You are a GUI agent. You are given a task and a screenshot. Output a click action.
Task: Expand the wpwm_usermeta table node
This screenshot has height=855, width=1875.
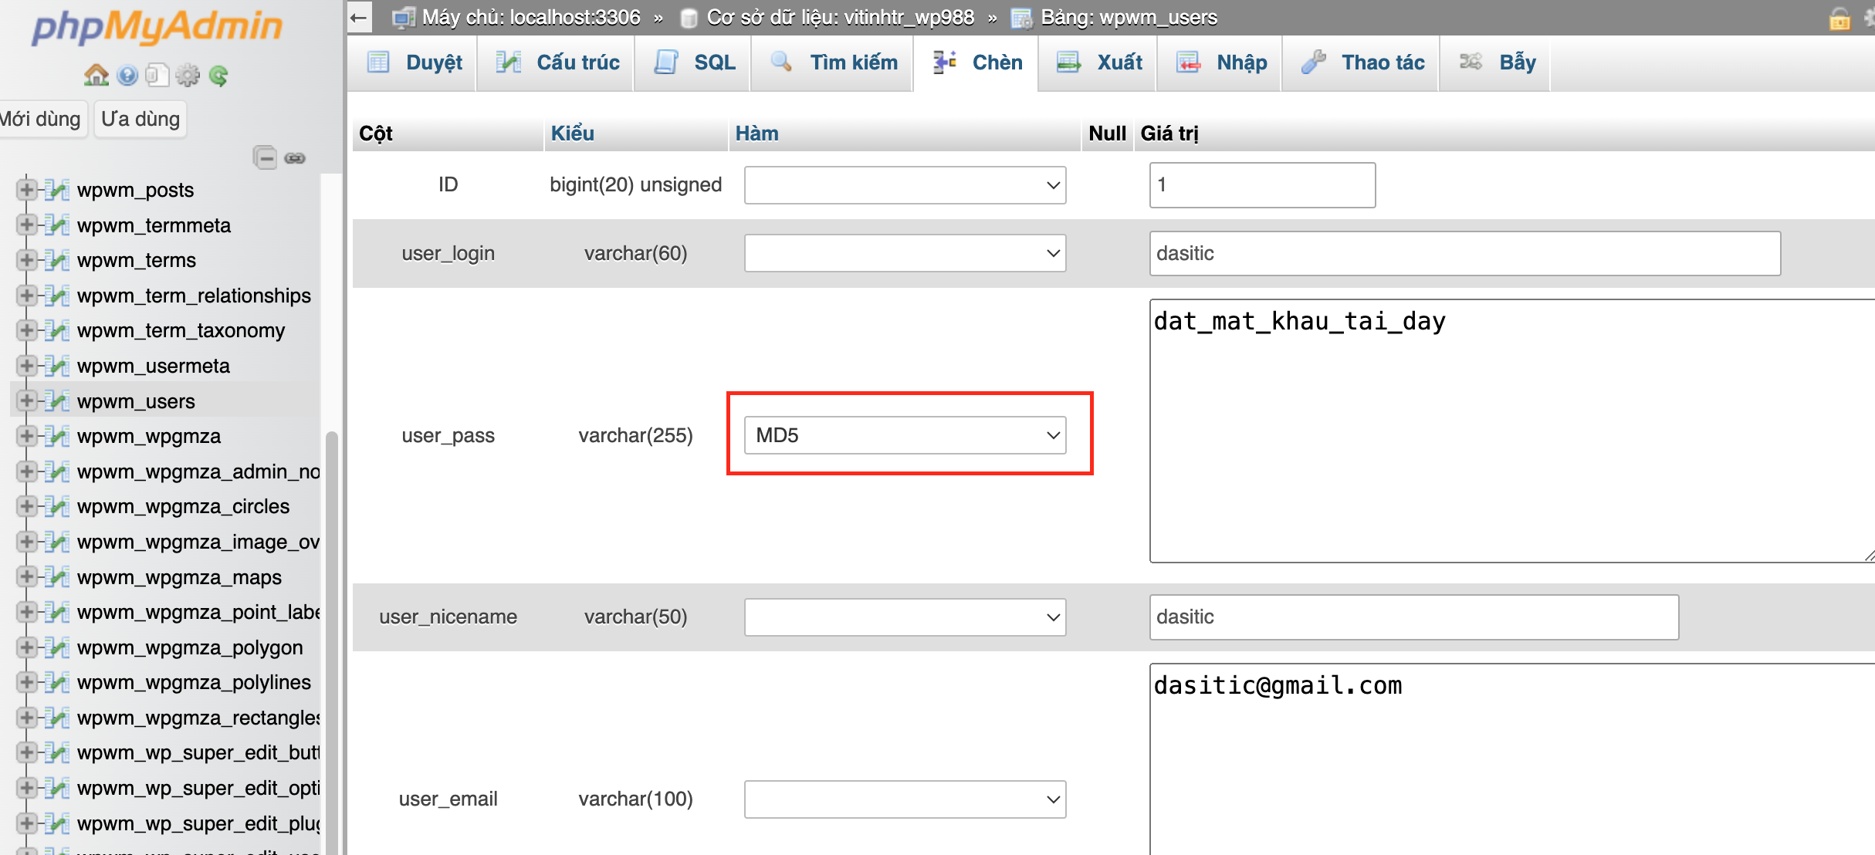point(26,366)
